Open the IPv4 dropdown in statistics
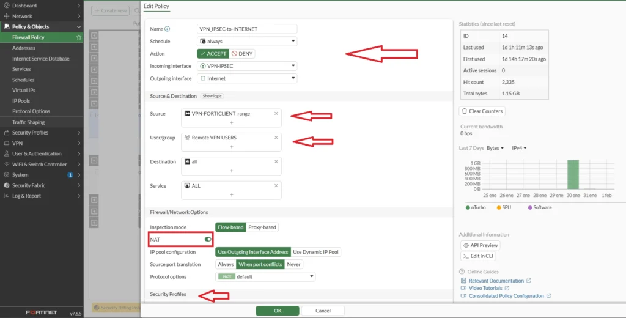 (x=519, y=148)
